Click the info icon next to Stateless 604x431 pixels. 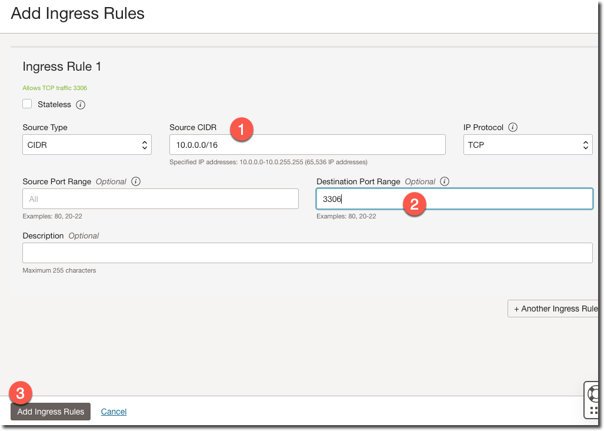81,105
